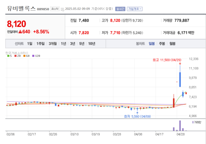The height and width of the screenshot is (144, 206).
Task: Click the current price 8,120
Action: [x=16, y=24]
